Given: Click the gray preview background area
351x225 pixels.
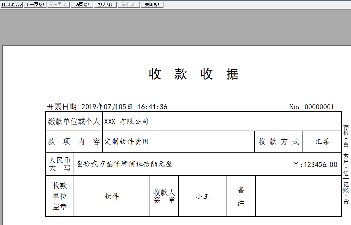Looking at the screenshot, I should pos(176,27).
